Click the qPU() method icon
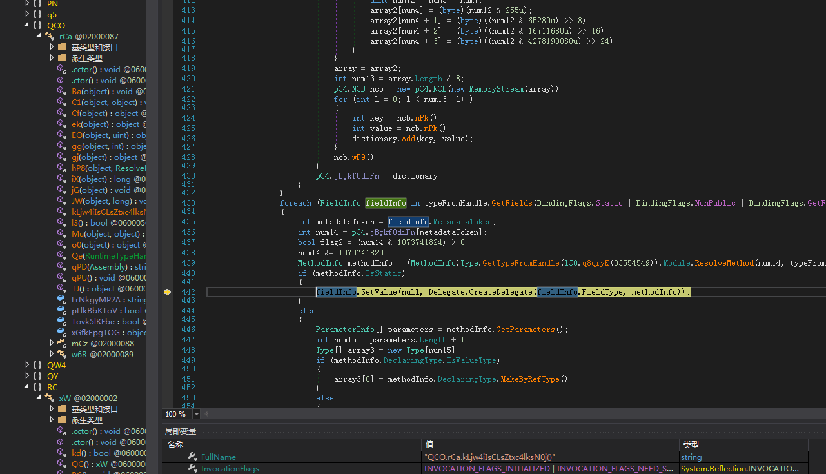Viewport: 826px width, 474px height. coord(62,278)
